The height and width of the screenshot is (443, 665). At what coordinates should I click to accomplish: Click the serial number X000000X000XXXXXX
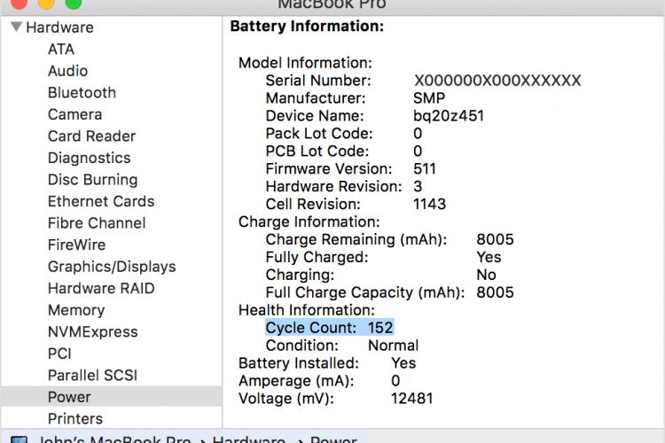click(x=497, y=81)
